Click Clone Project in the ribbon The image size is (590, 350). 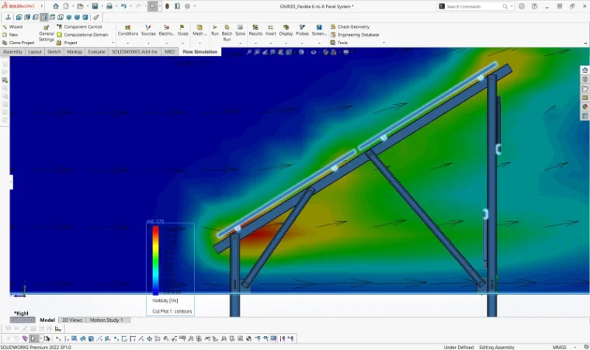click(x=18, y=43)
